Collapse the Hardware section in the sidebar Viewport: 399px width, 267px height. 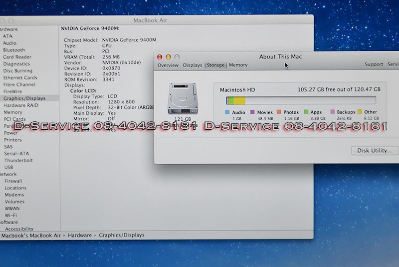[x=8, y=29]
